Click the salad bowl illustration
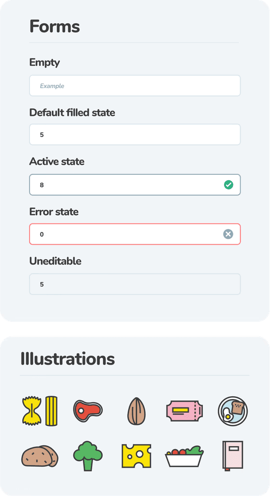270x496 pixels. click(185, 456)
